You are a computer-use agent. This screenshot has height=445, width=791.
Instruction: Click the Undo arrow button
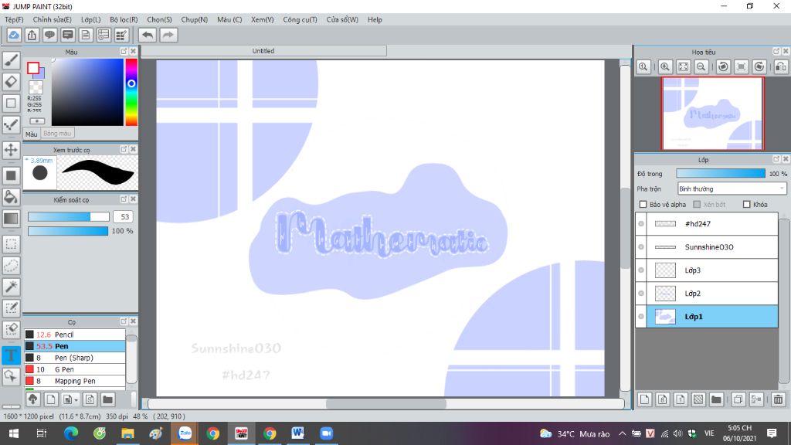click(148, 35)
